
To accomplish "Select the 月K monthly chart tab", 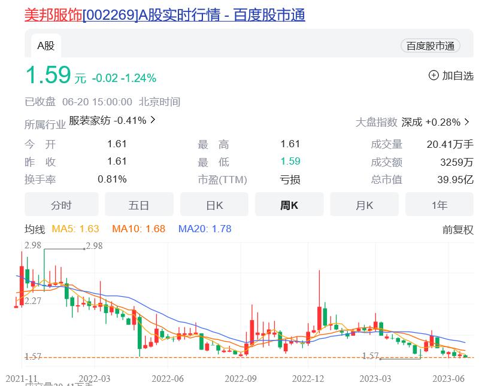I will tap(364, 204).
